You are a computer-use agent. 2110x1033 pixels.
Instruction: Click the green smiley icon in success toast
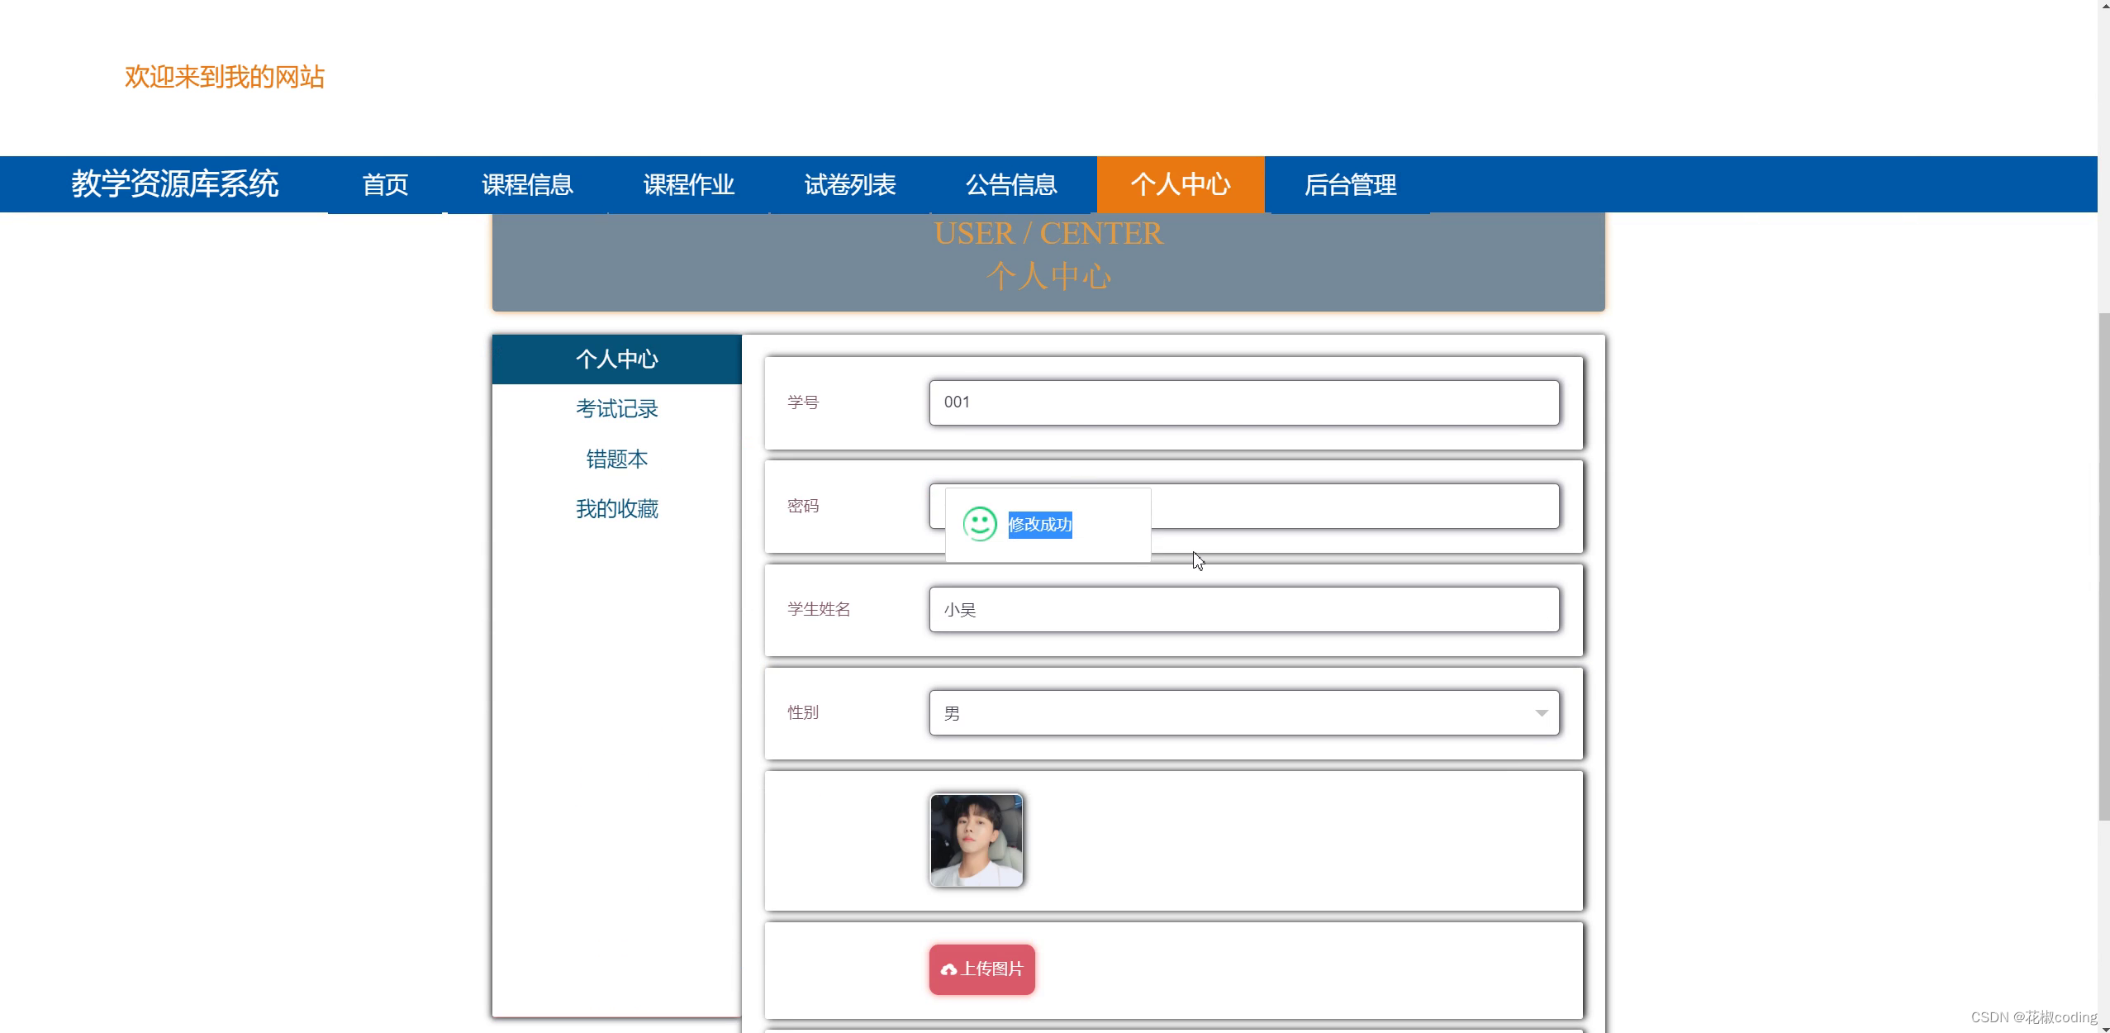click(x=980, y=524)
